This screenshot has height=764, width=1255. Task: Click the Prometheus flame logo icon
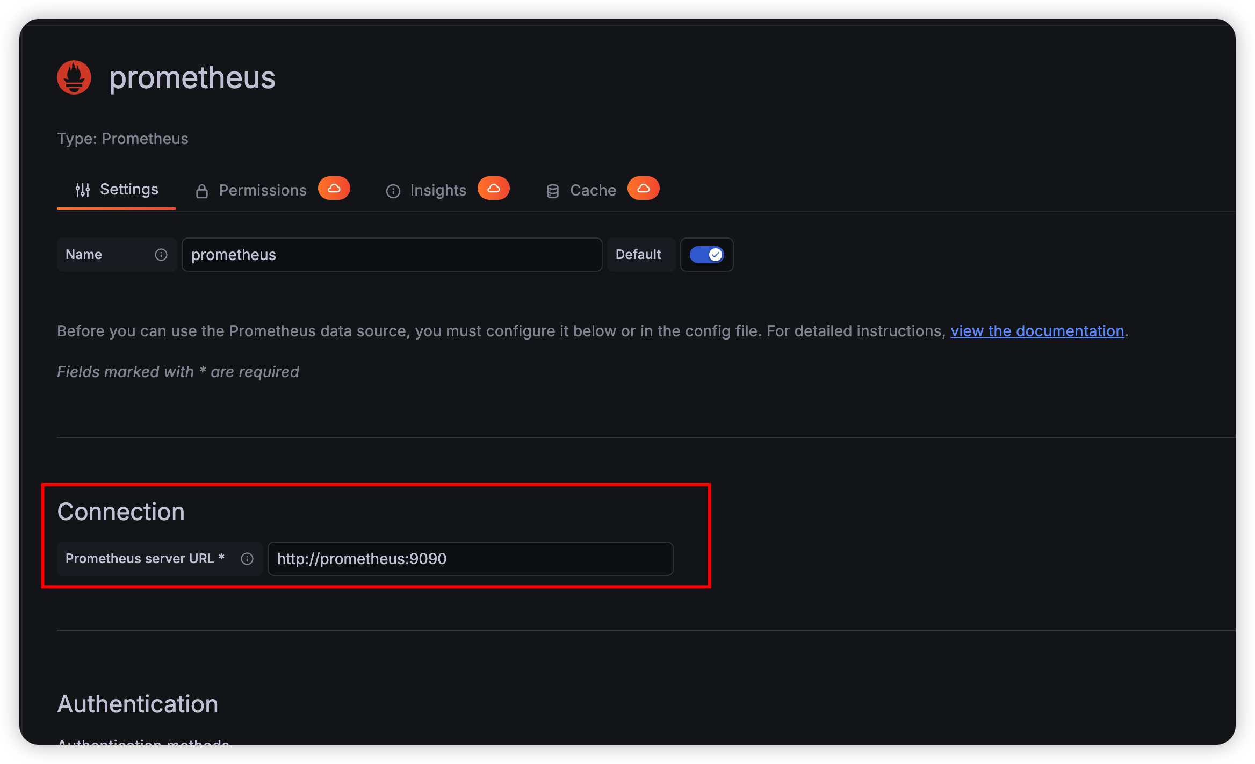pos(74,77)
